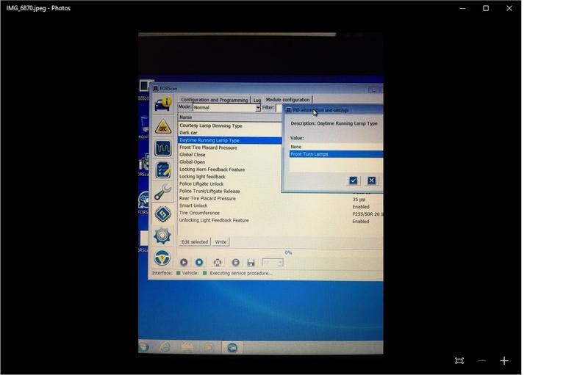Click Internet Explorer icon in photographed taskbar
Viewport: 588px width, 375px height.
[x=165, y=348]
